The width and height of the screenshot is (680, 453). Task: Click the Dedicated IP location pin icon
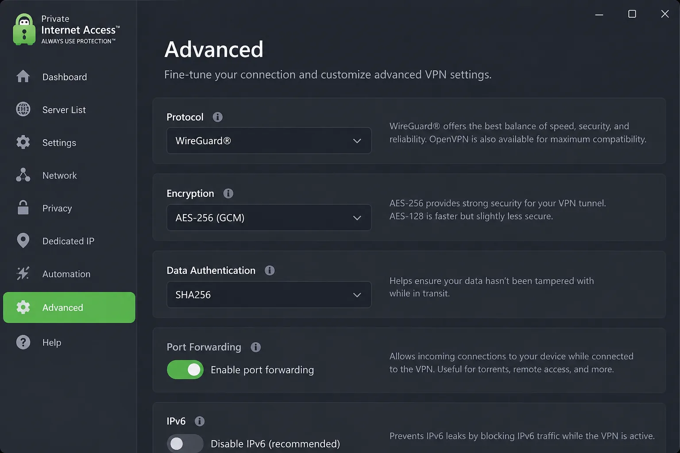[23, 241]
